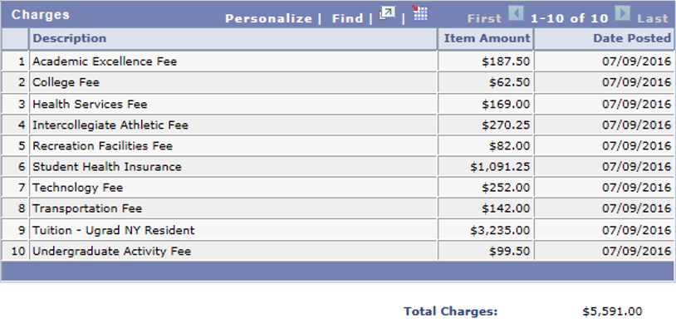The image size is (676, 323).
Task: Select the Student Health Insurance row
Action: pos(337,166)
